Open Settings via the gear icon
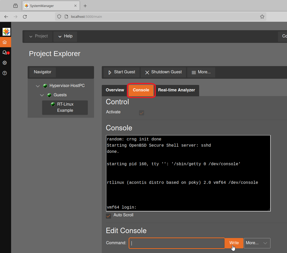 point(5,63)
